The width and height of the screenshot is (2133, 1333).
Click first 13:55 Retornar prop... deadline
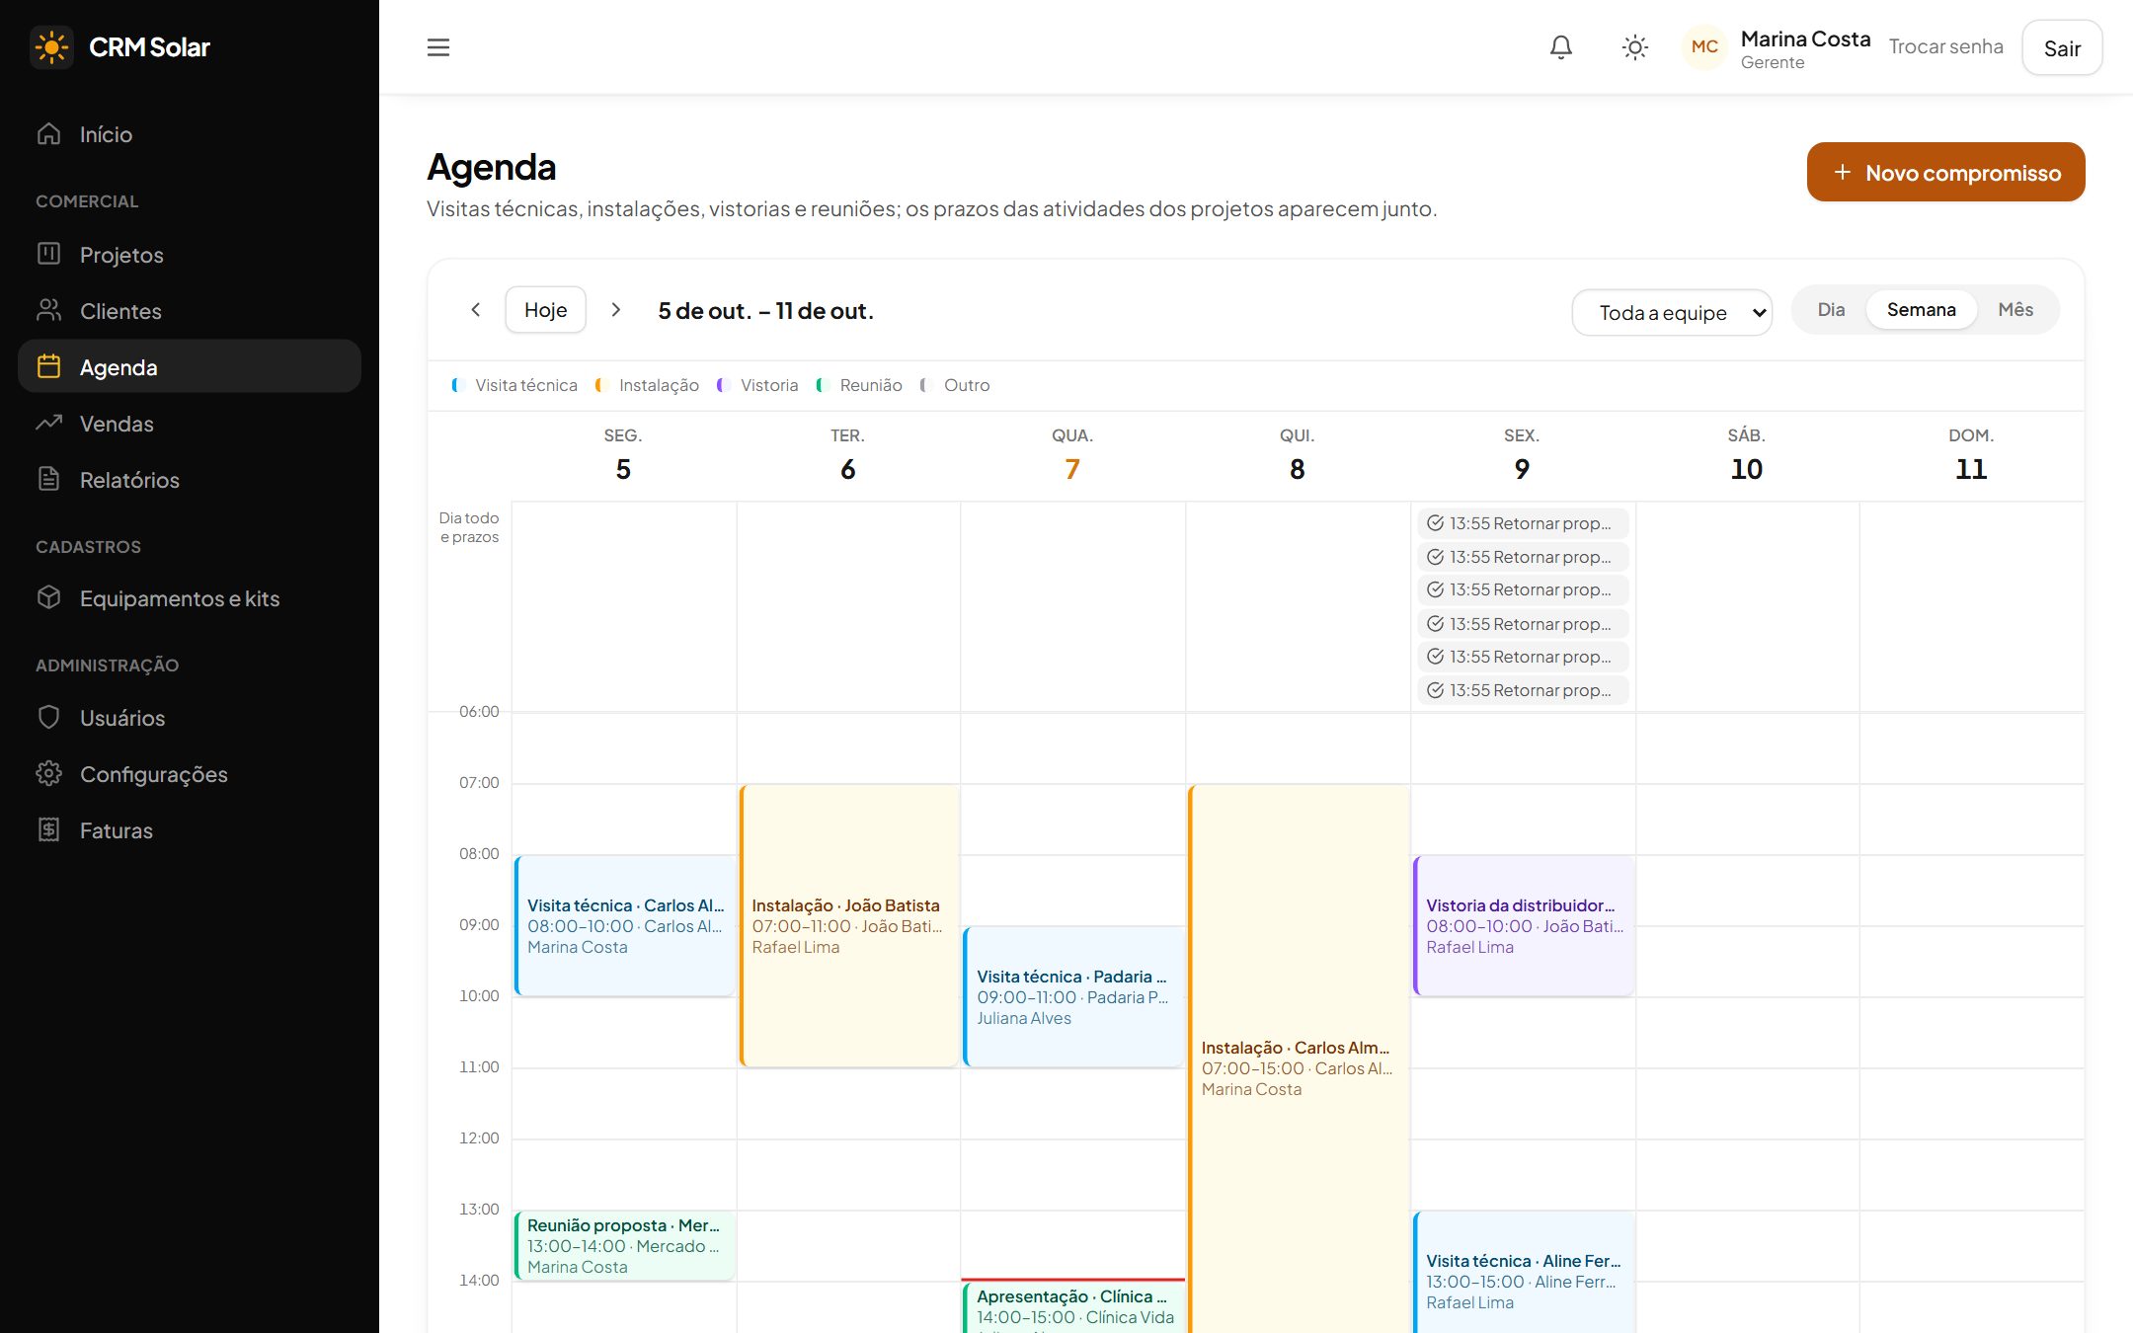1523,523
